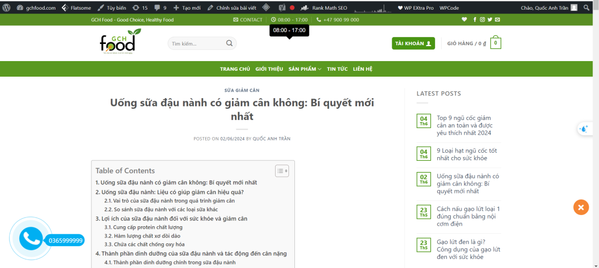The width and height of the screenshot is (599, 268).
Task: Open Rank Math SEO menu
Action: tap(324, 8)
